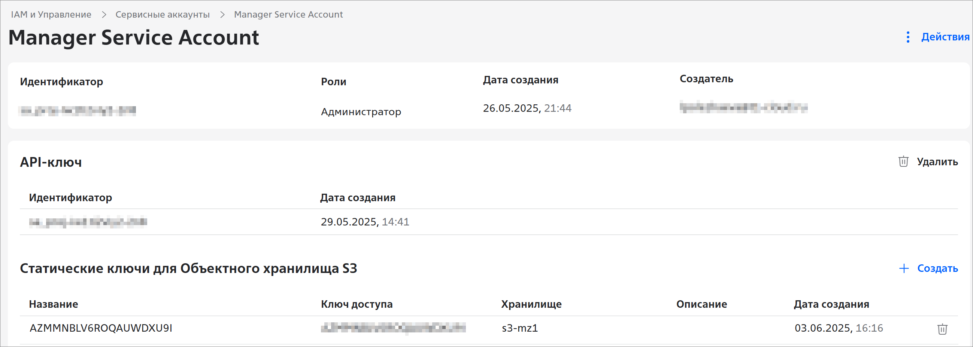Click the Описание column header
The image size is (973, 347).
coord(701,304)
